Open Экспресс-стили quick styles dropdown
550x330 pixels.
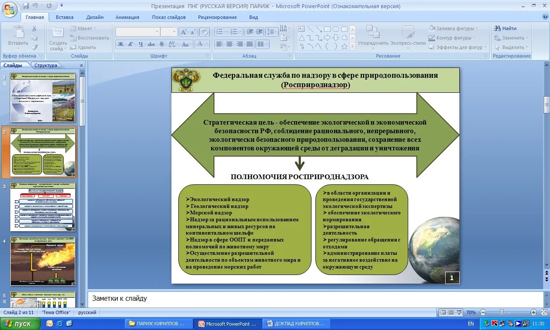408,37
